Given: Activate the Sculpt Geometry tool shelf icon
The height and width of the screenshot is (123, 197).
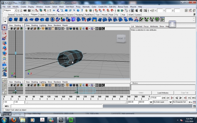Looking at the screenshot, I should (136, 19).
